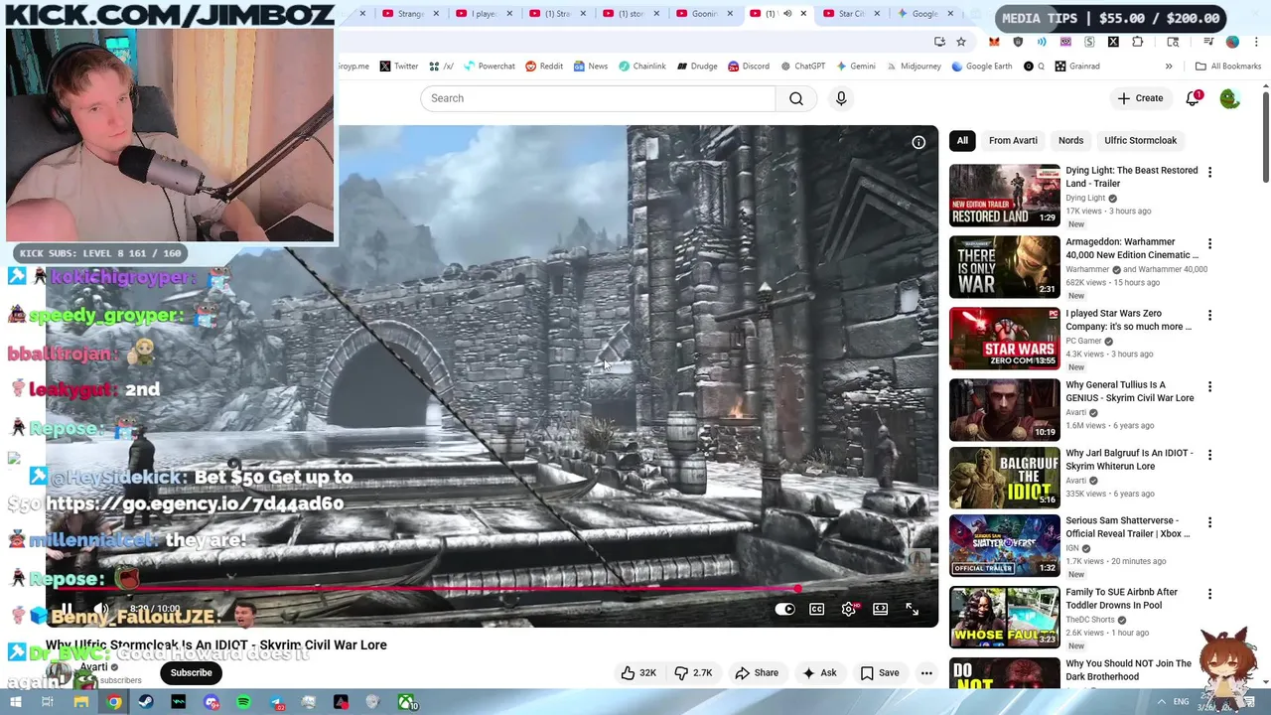Expand hidden bookmarks chevron in bookmarks bar
1271x715 pixels.
1169,67
